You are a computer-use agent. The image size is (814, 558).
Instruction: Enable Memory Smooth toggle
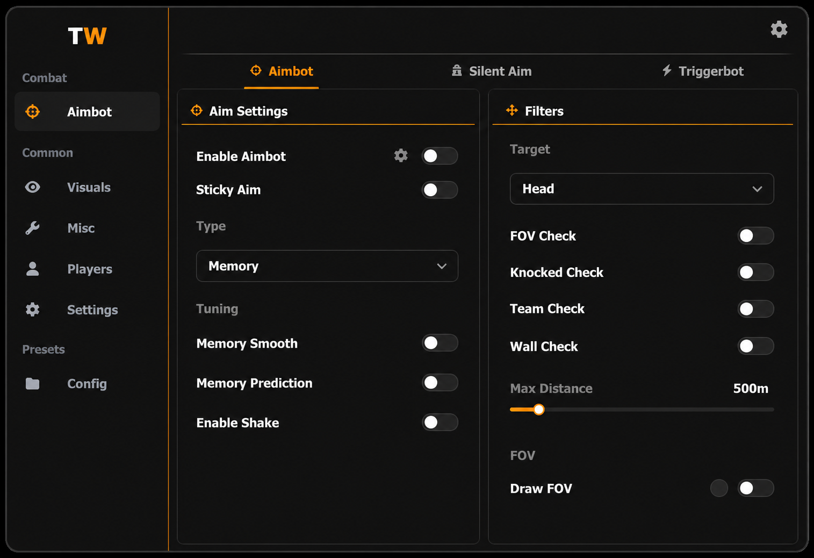pos(440,343)
